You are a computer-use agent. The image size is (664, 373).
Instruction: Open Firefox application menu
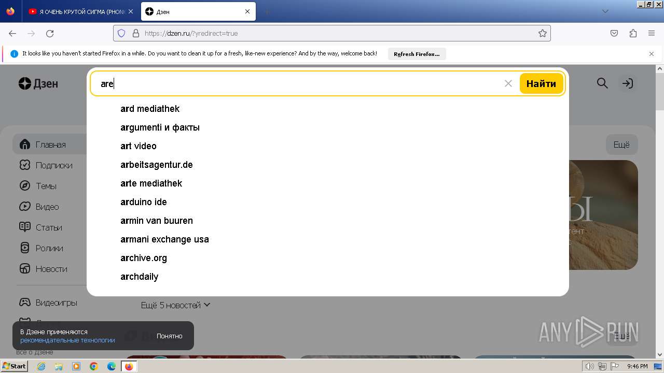coord(652,33)
